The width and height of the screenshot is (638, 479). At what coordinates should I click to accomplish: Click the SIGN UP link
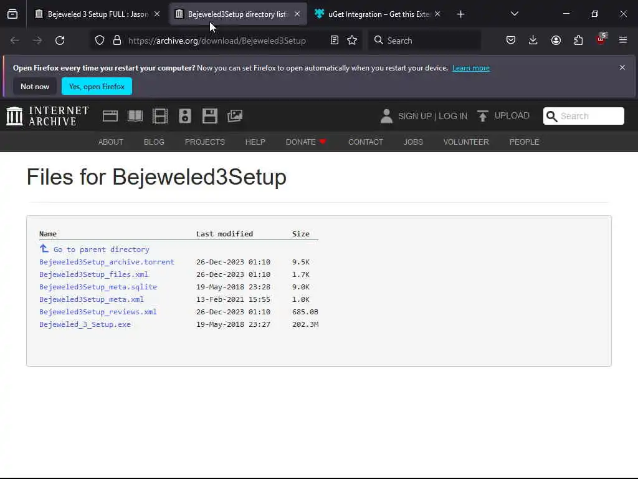click(414, 116)
